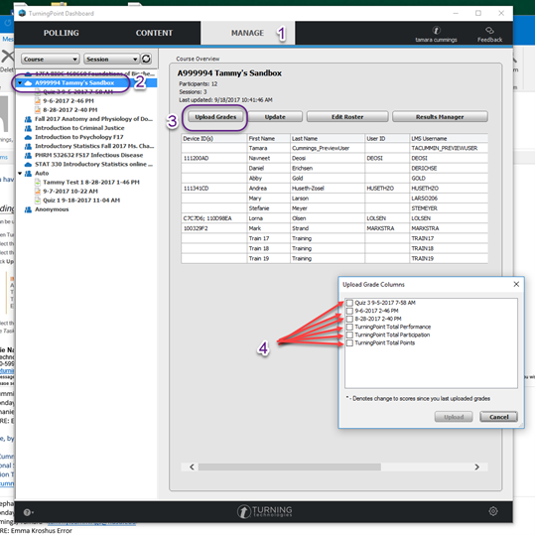Click the Upload Grades button
The image size is (535, 535).
pos(215,117)
